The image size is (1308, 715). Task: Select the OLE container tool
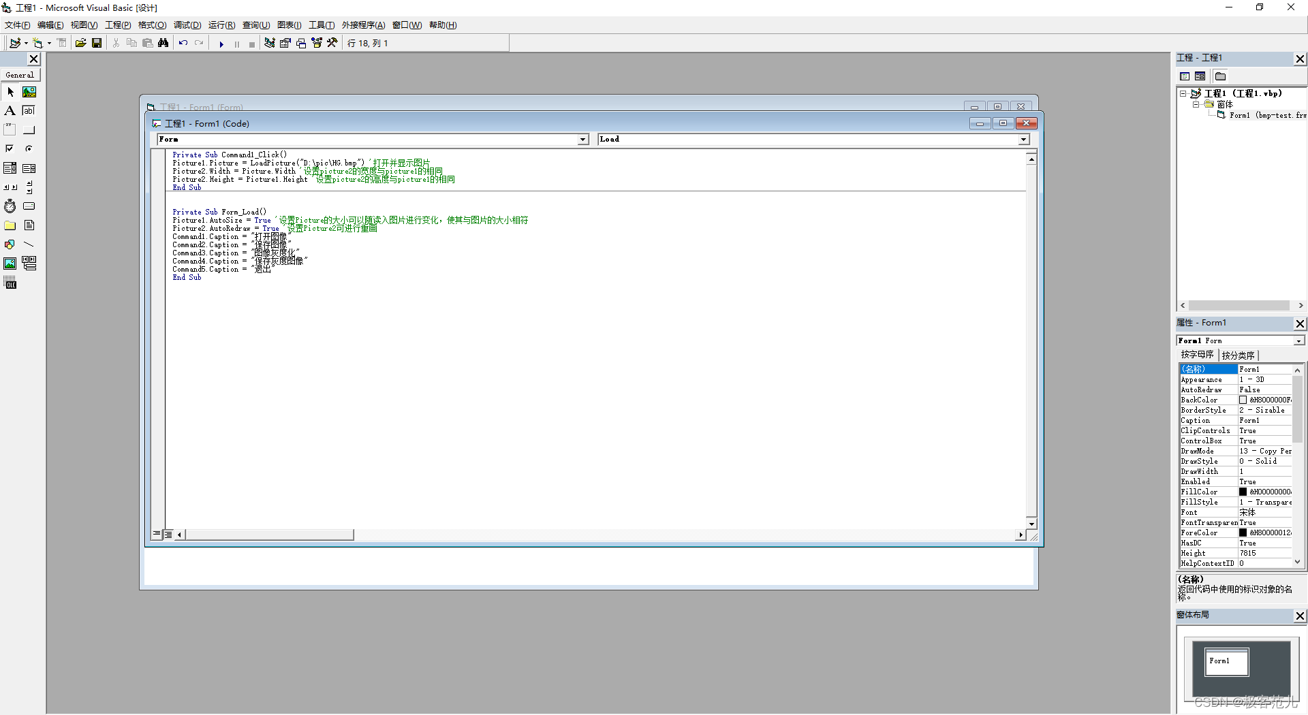[10, 283]
